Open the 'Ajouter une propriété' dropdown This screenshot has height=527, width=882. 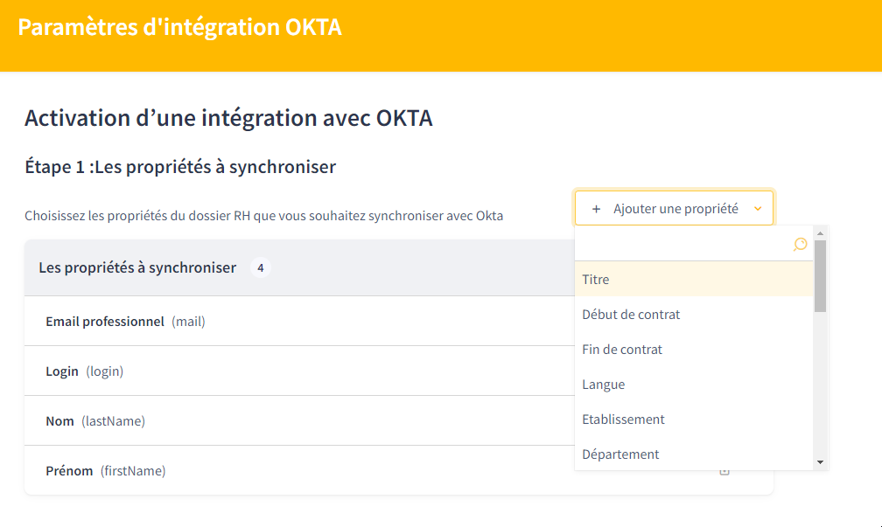(x=674, y=208)
